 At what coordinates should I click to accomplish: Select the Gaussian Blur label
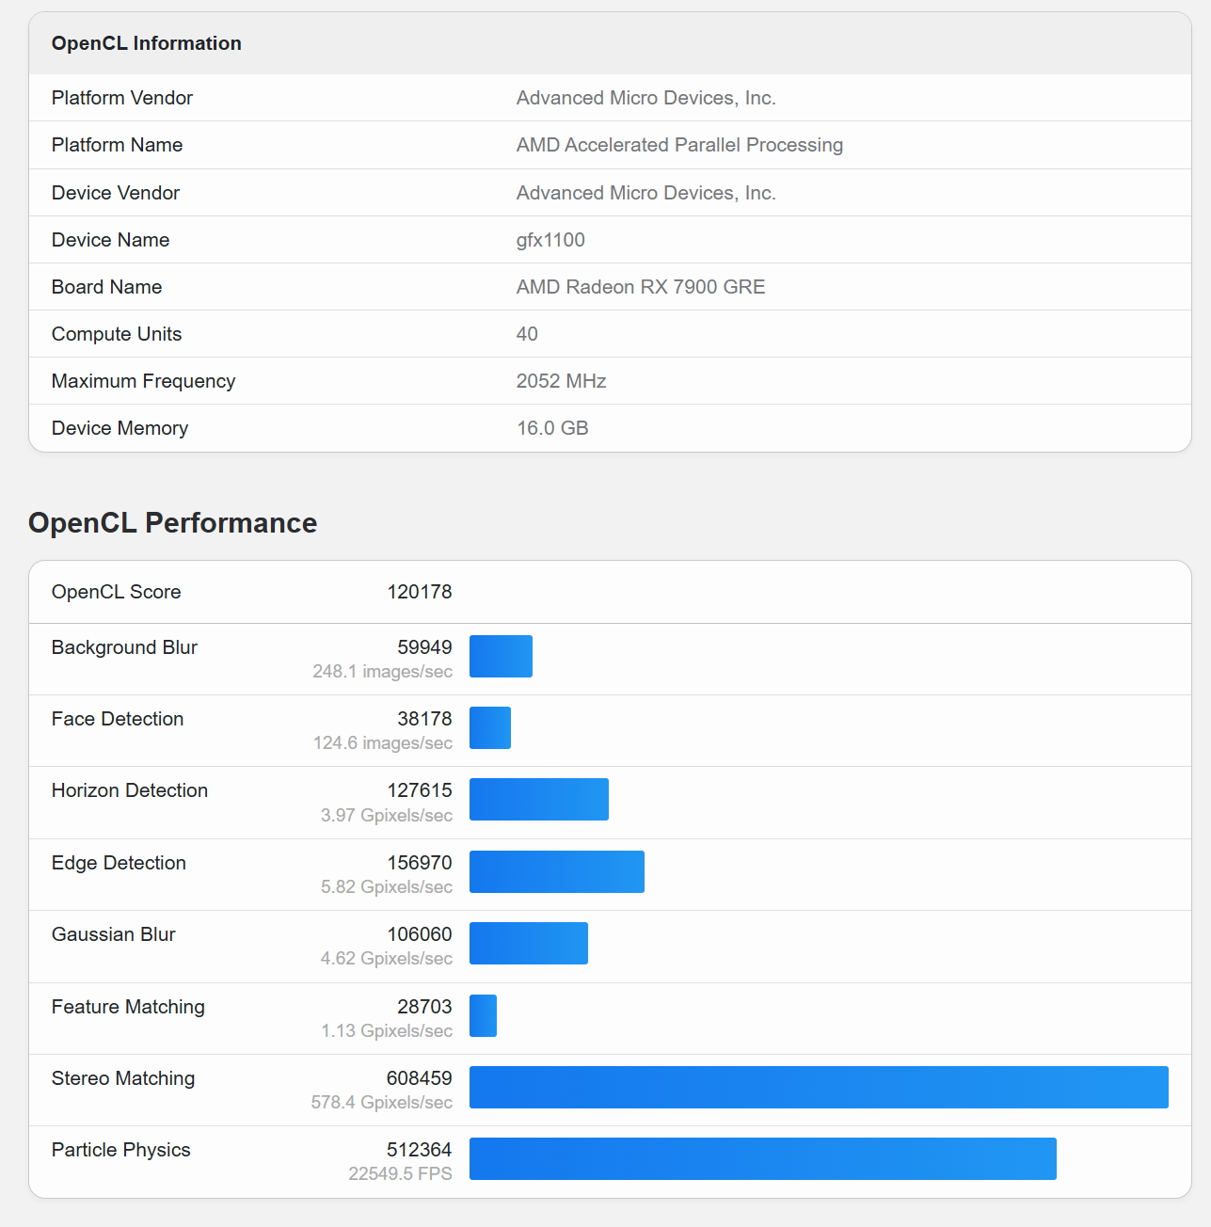(114, 934)
